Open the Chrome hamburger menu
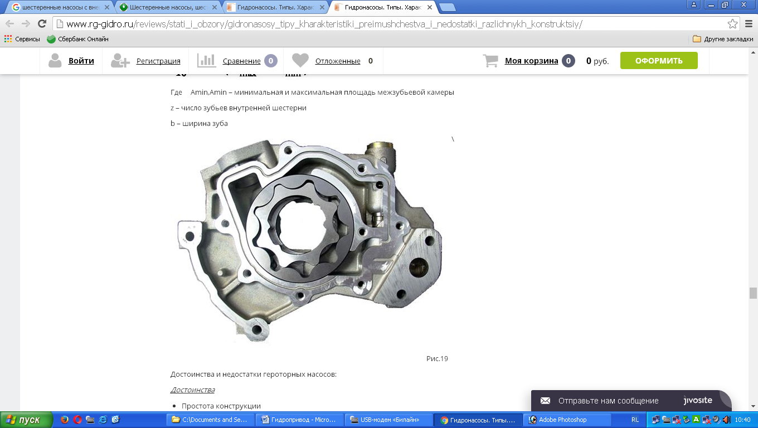 [749, 24]
